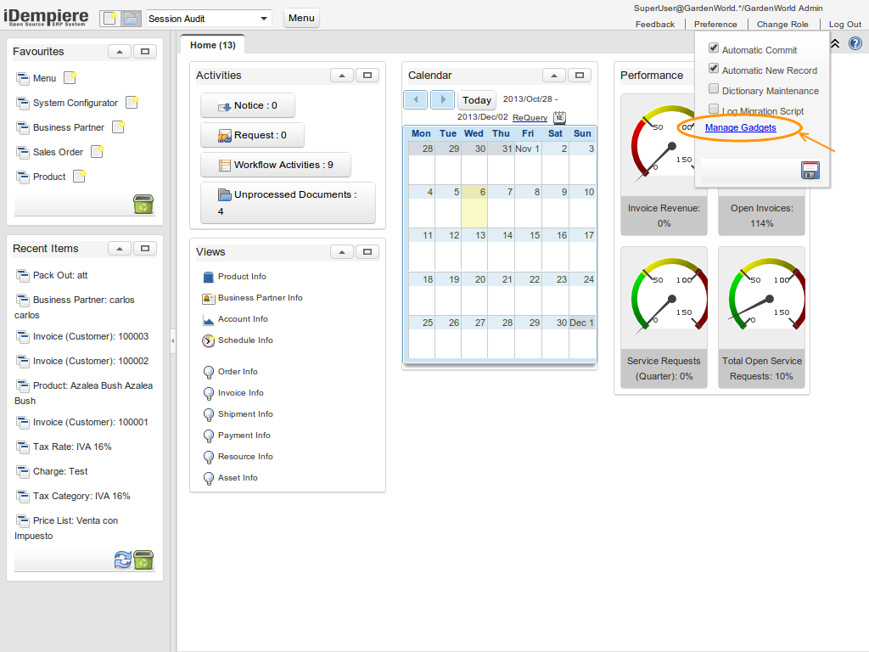Open help via the question mark icon
Screen dimensions: 869x652
pos(855,43)
